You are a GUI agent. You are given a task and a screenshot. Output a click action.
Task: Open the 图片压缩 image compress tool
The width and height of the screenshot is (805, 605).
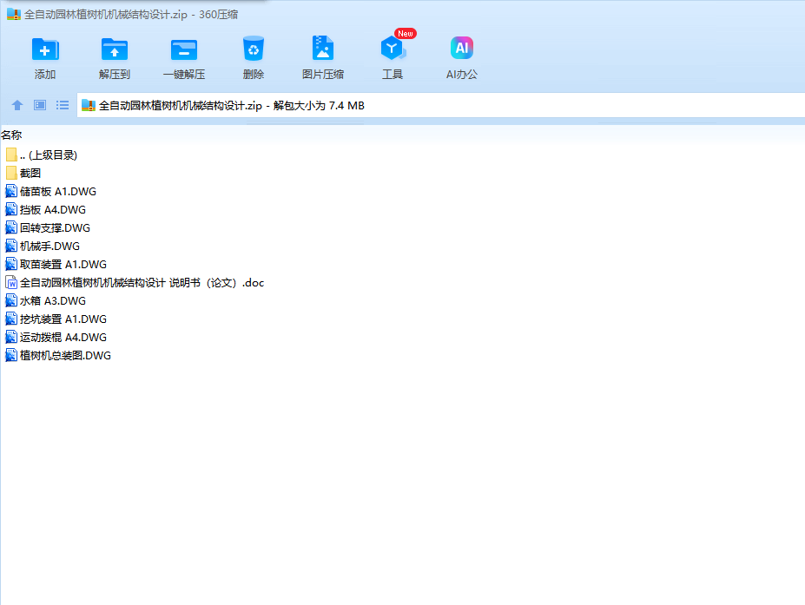click(323, 49)
